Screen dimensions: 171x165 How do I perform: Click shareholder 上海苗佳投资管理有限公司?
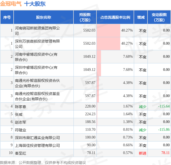37,145
